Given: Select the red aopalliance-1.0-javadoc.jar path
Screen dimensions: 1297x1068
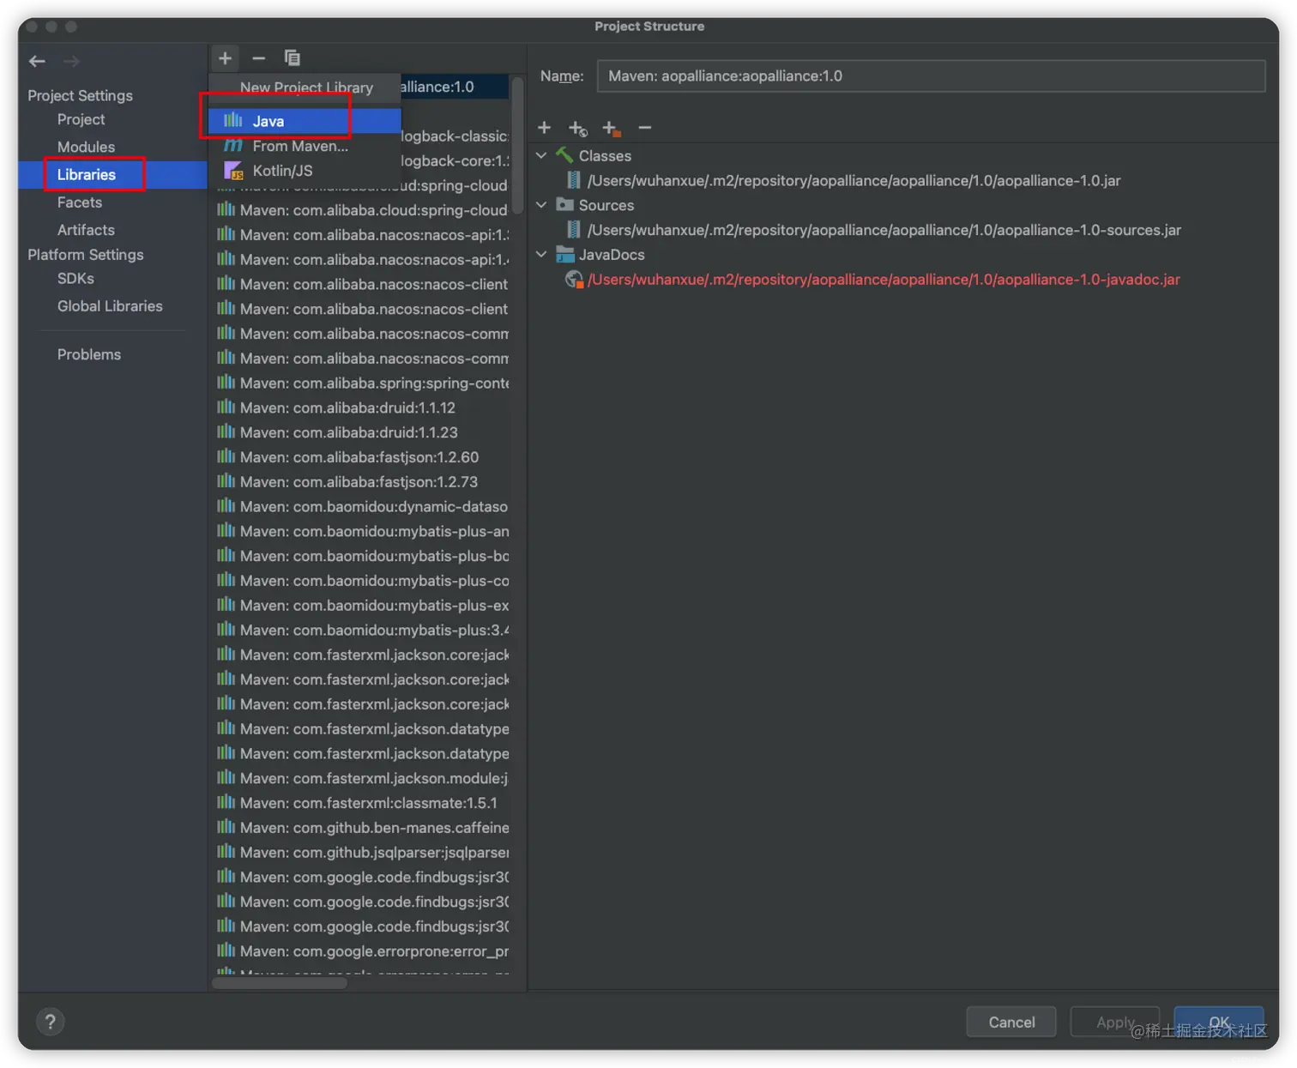Looking at the screenshot, I should (884, 280).
